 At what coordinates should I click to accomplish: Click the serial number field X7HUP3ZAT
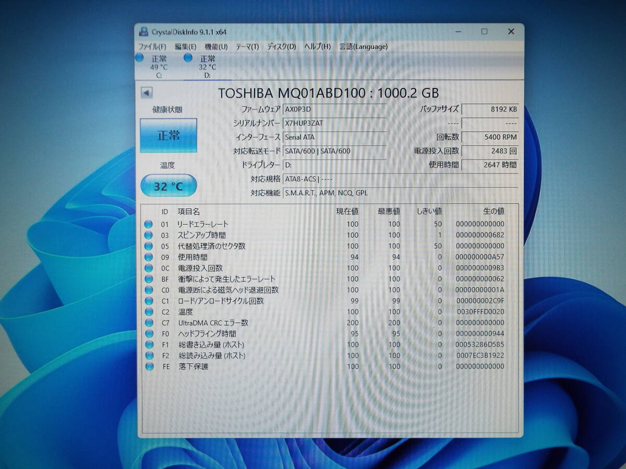(x=334, y=124)
